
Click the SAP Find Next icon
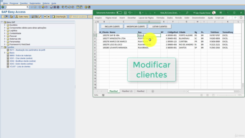click(x=58, y=7)
